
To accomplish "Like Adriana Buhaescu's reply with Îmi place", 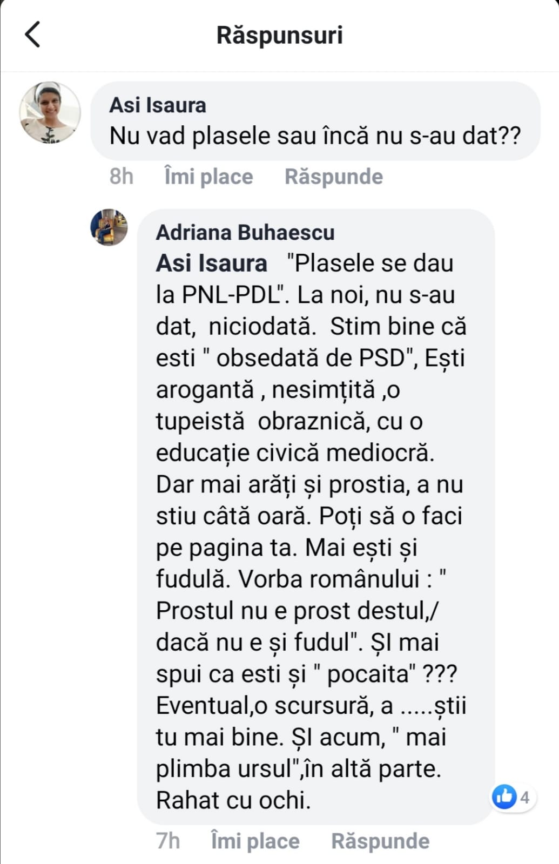I will click(x=255, y=841).
